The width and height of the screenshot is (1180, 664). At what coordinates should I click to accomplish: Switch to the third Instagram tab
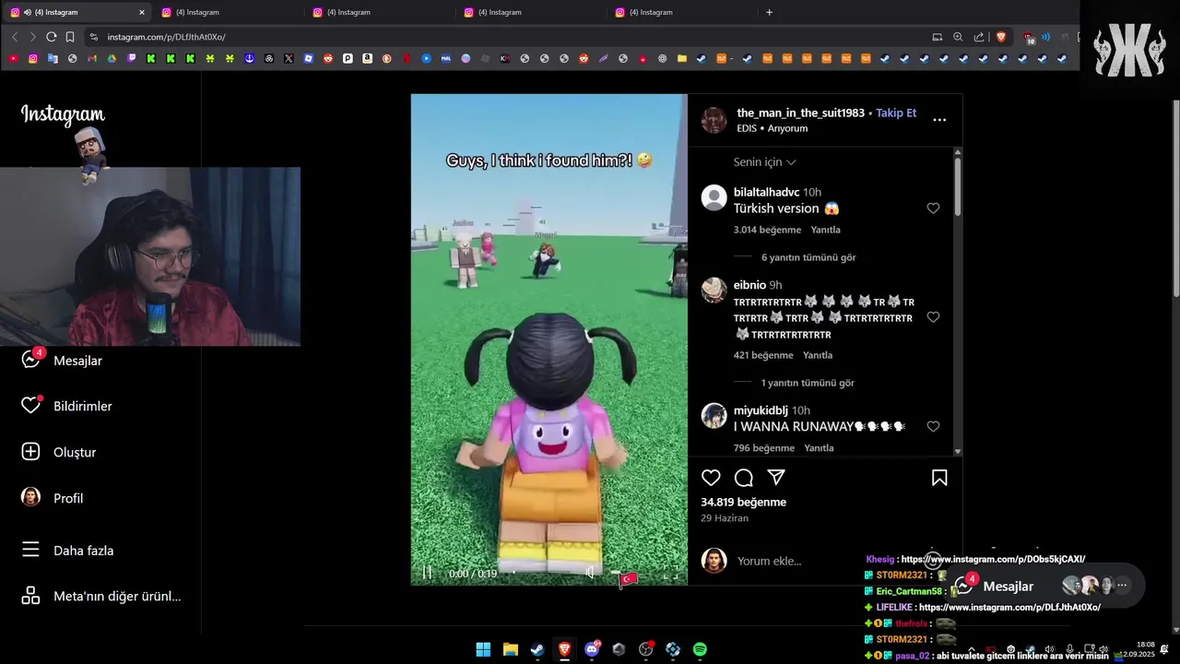(378, 12)
